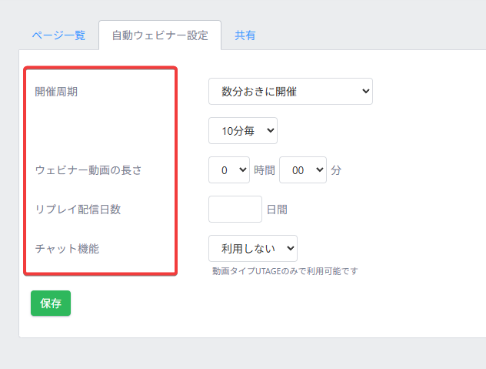
Task: Click the green 保存 button
Action: (x=51, y=304)
